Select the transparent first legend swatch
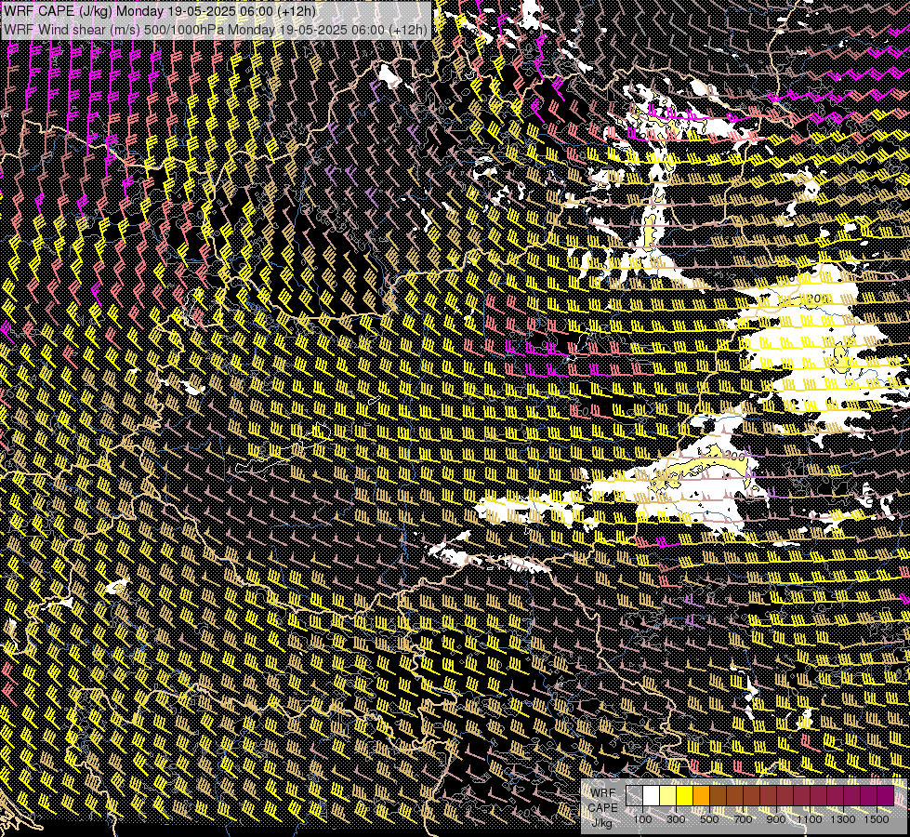This screenshot has height=837, width=910. click(x=634, y=795)
